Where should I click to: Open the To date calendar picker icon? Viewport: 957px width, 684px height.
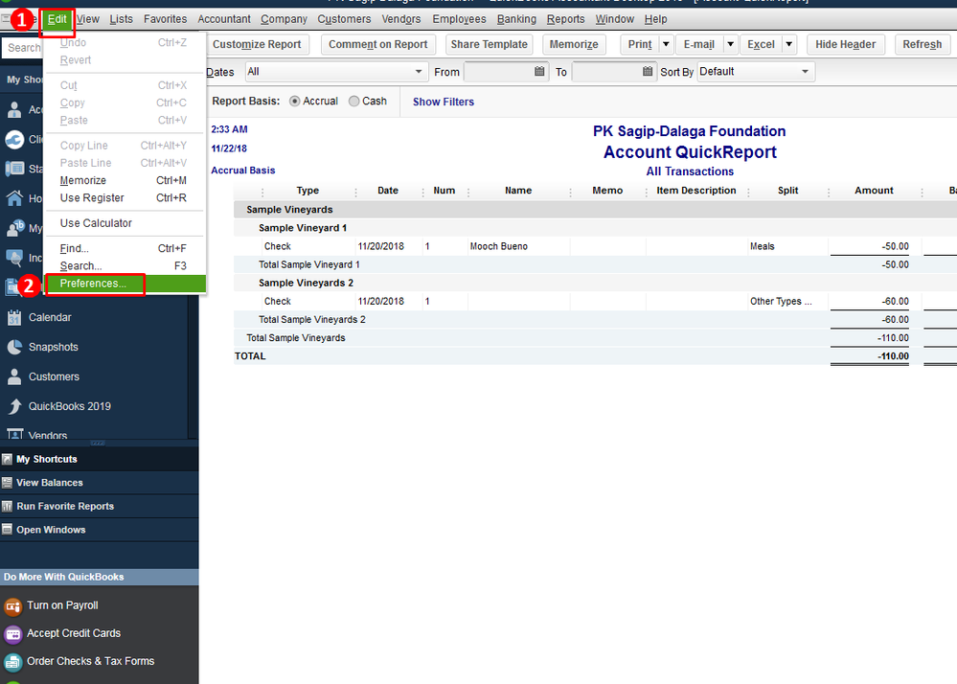(648, 72)
